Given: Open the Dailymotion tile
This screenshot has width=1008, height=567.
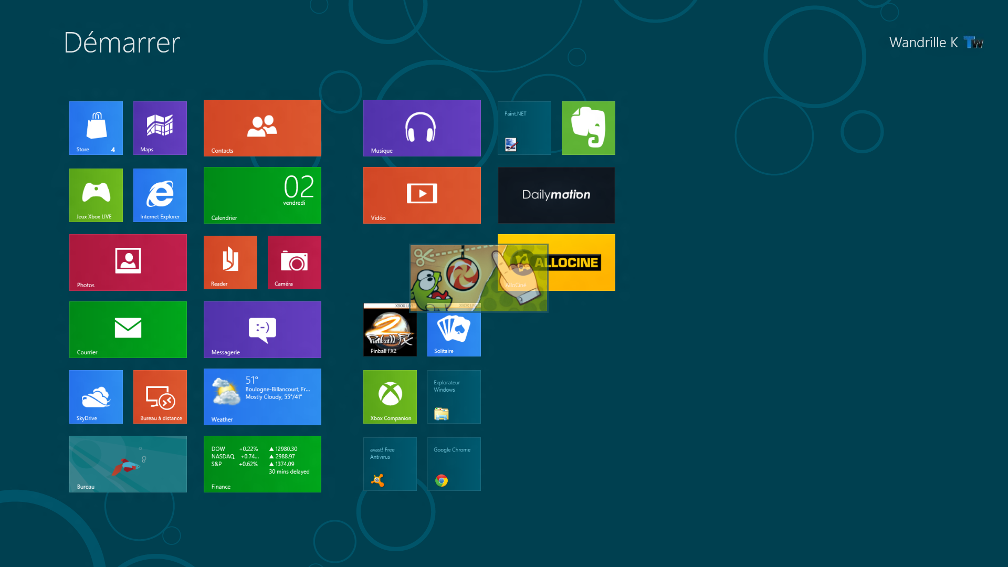Looking at the screenshot, I should 556,195.
